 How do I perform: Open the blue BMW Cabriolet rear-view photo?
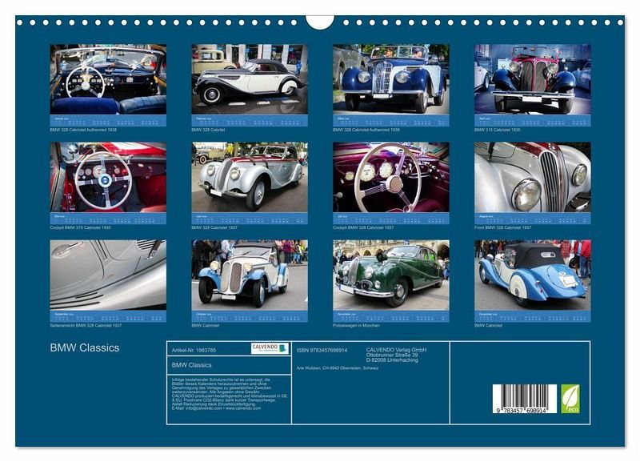(x=533, y=275)
